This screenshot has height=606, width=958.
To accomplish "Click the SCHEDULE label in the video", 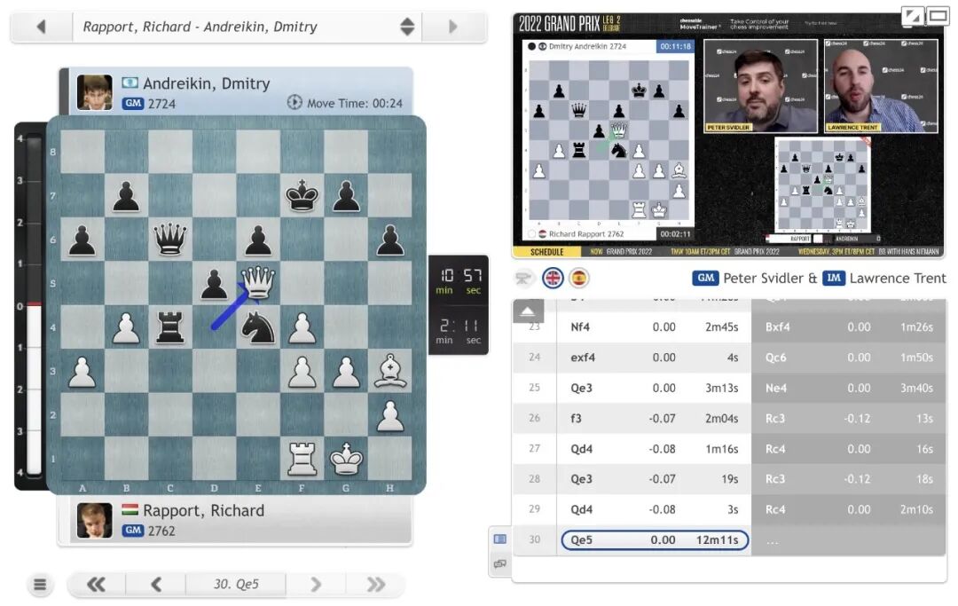I will click(x=546, y=252).
